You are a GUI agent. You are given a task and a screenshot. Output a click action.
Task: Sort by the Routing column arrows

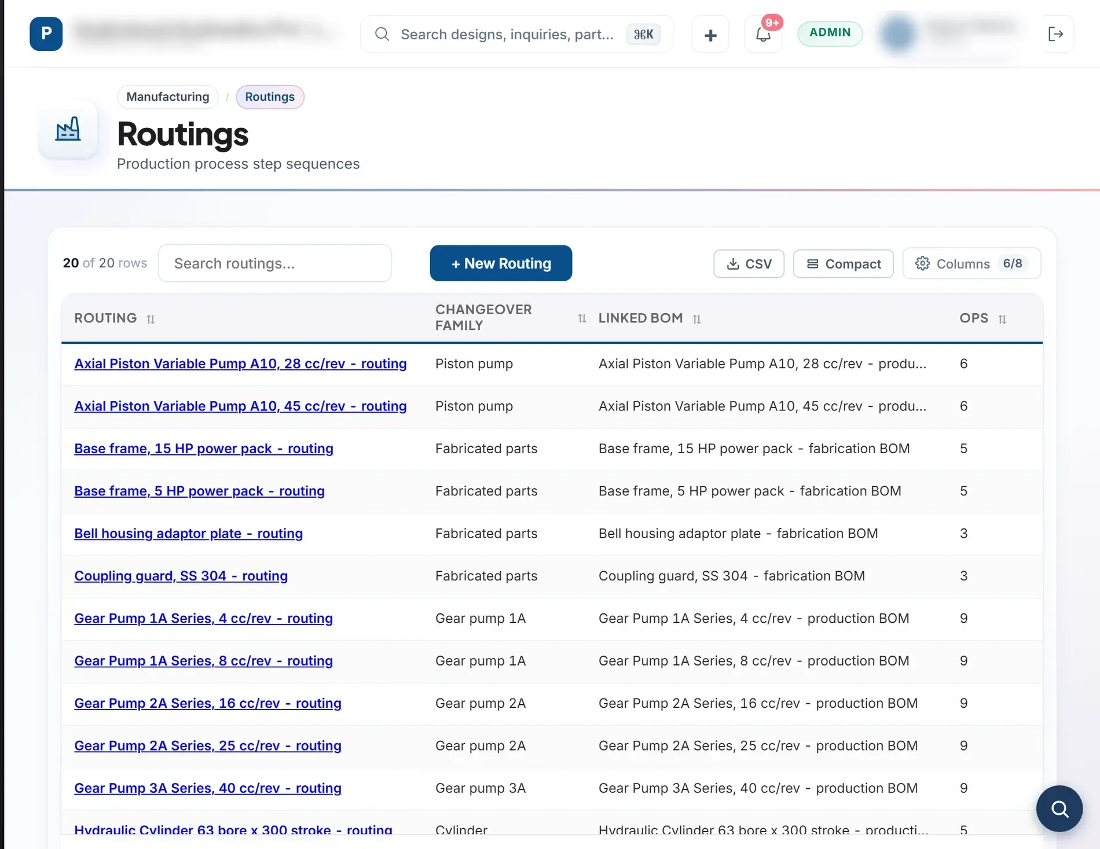[x=151, y=319]
